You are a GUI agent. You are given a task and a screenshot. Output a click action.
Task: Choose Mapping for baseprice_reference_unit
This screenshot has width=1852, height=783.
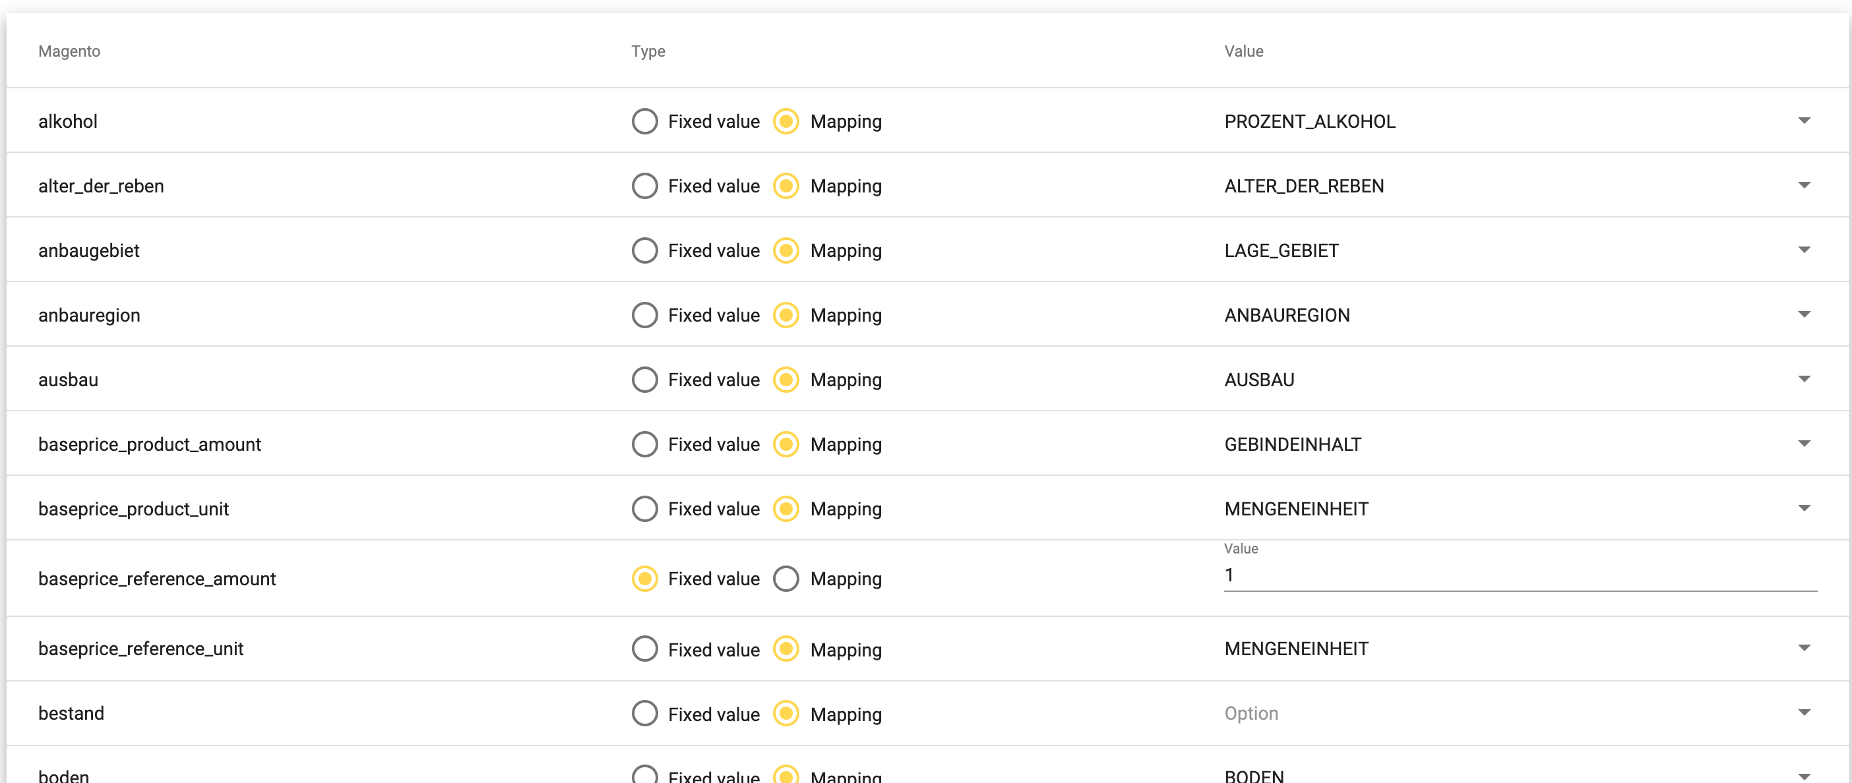click(x=786, y=649)
